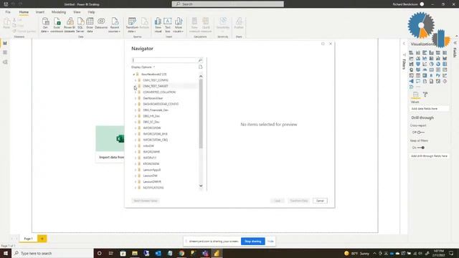This screenshot has width=459, height=258.
Task: Expand the NOTIFICATIONS database node
Action: pyautogui.click(x=136, y=188)
